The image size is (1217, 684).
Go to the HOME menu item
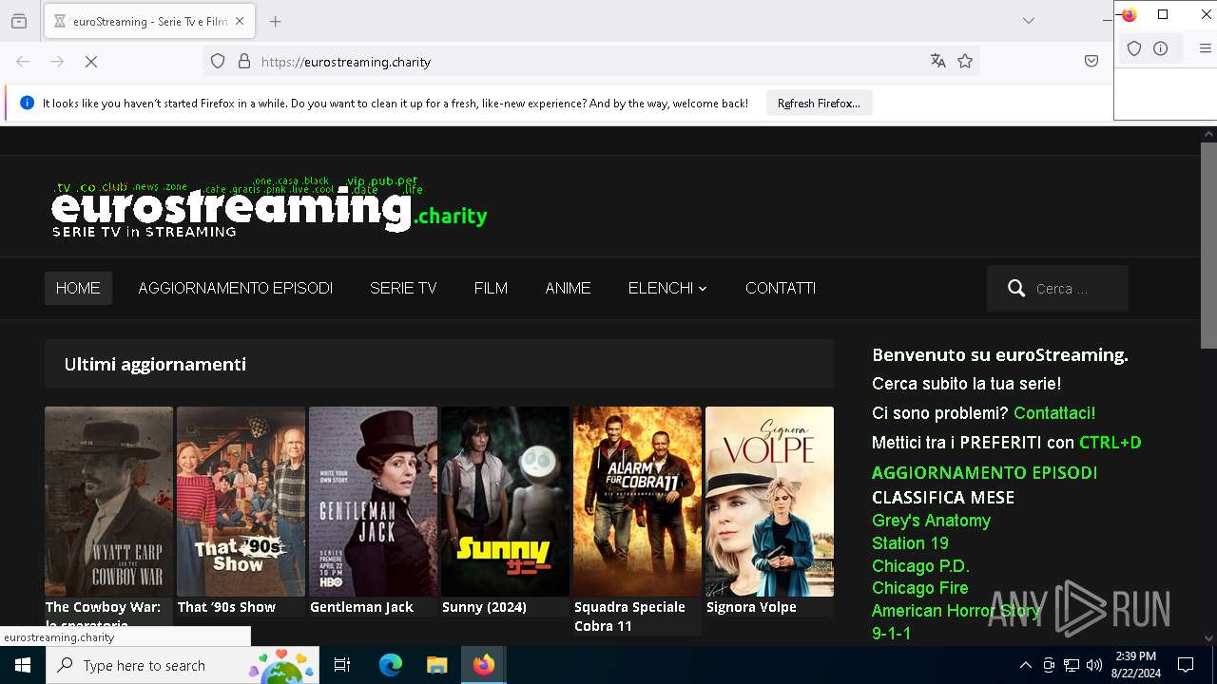78,289
